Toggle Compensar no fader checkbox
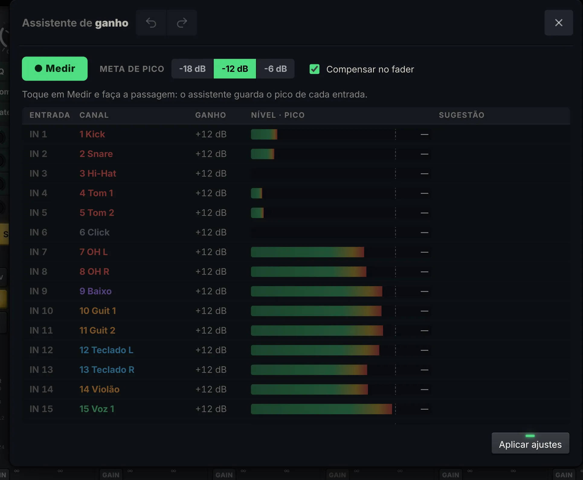The width and height of the screenshot is (583, 480). pos(314,69)
